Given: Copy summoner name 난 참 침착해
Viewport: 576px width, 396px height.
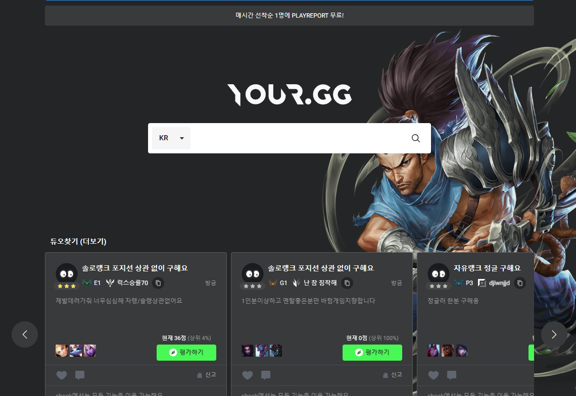Looking at the screenshot, I should [x=347, y=283].
